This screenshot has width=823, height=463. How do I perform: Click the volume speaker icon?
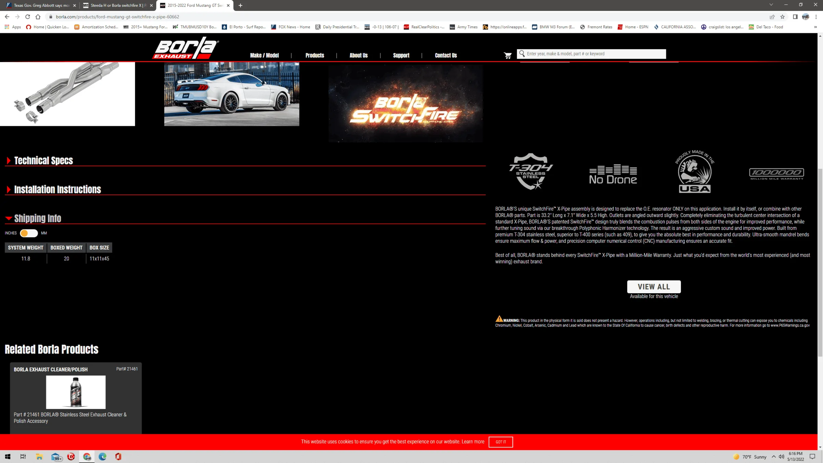pyautogui.click(x=782, y=456)
